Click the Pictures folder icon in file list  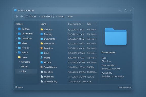tap(42, 62)
